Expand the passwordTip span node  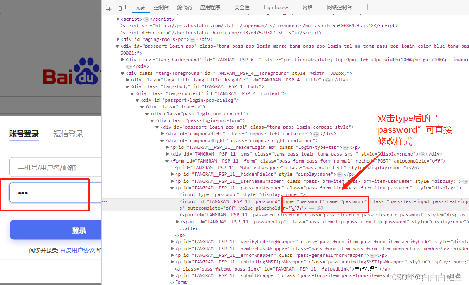177,222
